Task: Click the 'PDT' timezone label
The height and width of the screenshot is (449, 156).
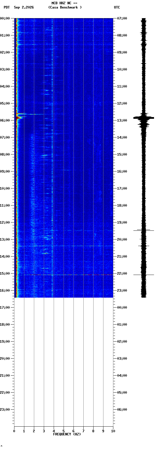Action: pos(6,7)
